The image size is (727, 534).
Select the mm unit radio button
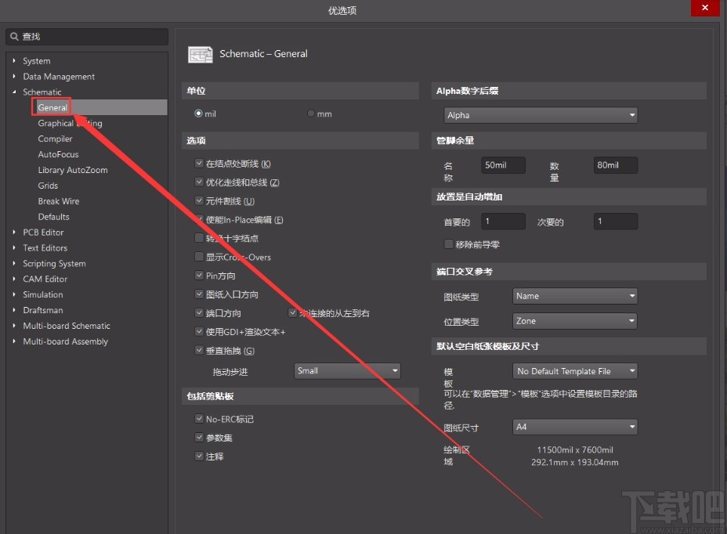[x=310, y=113]
